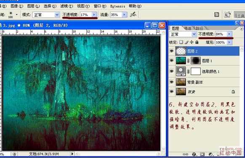Click the horizontal scrollbar left arrow of document
Viewport: 245px width, 158px height.
tap(77, 154)
